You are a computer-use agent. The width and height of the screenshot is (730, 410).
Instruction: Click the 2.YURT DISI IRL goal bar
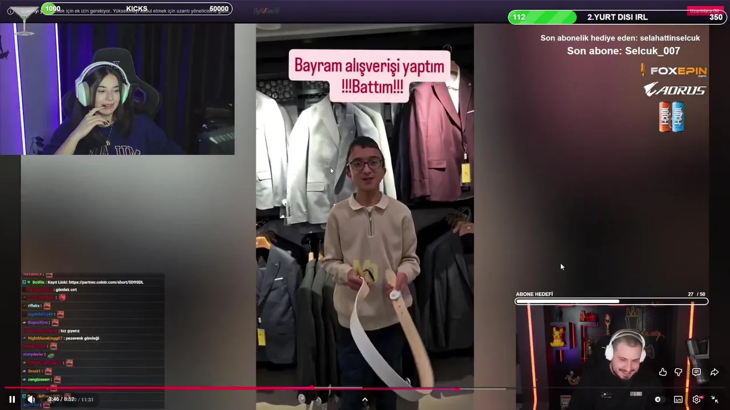point(617,17)
